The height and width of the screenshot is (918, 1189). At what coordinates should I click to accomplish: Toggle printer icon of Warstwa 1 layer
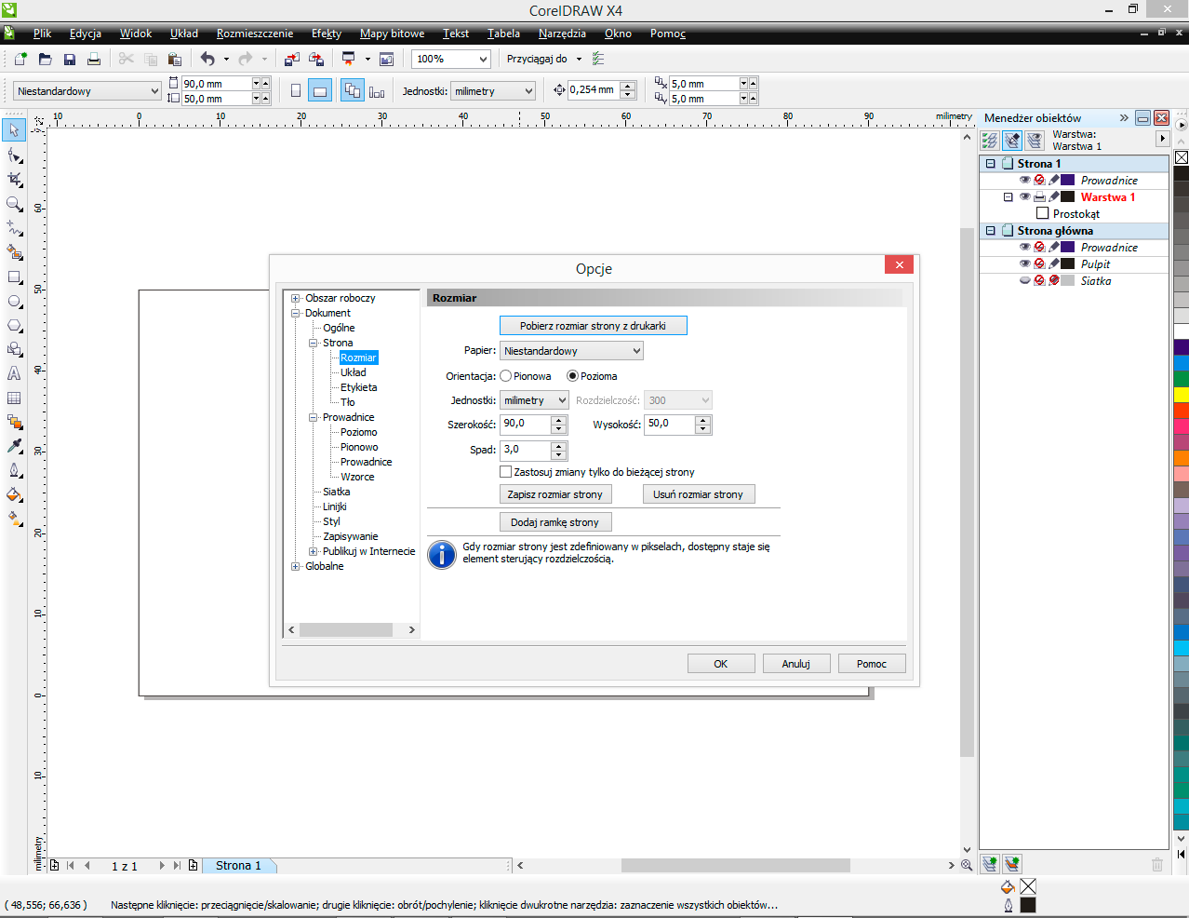click(x=1039, y=197)
